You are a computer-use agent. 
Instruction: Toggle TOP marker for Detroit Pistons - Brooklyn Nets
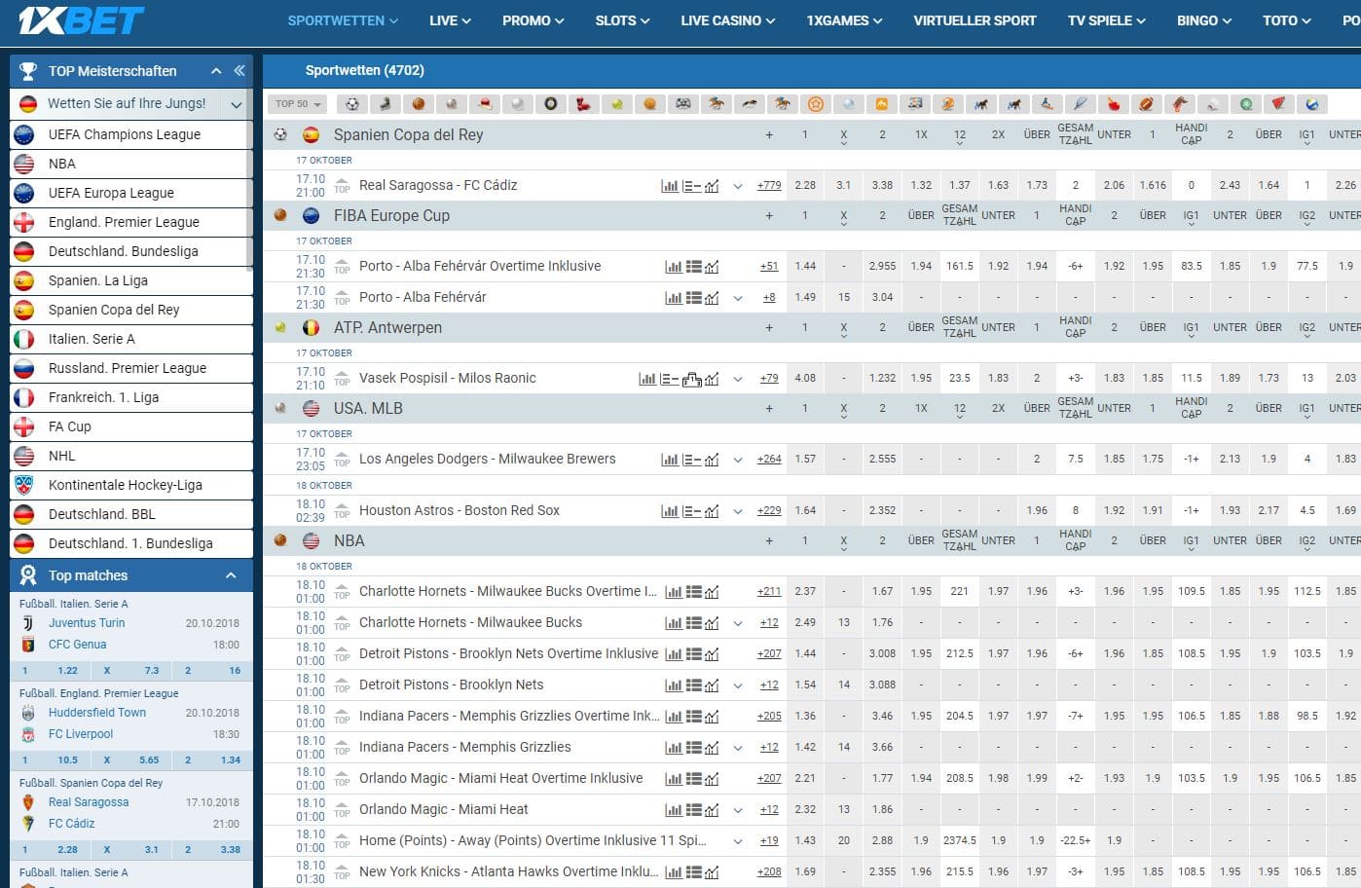(342, 684)
